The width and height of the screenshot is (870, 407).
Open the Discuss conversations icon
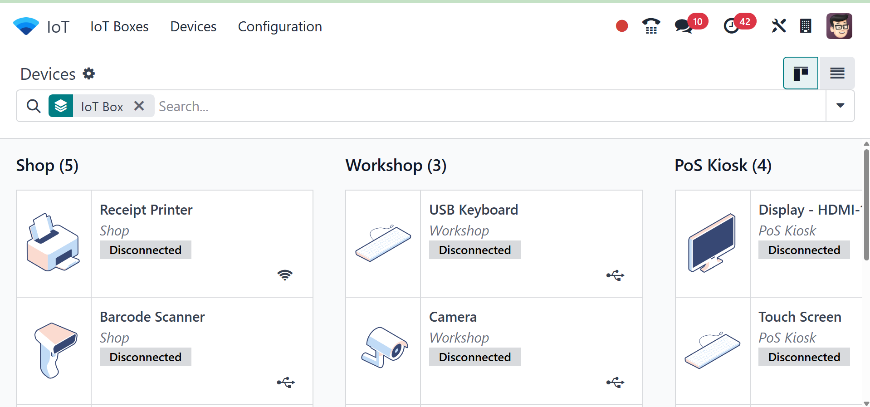tap(683, 26)
